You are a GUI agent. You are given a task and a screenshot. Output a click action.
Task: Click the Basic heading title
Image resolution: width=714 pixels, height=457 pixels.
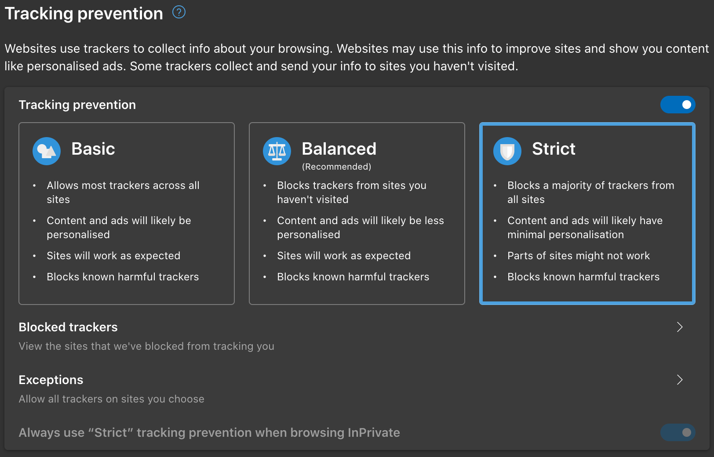coord(93,149)
